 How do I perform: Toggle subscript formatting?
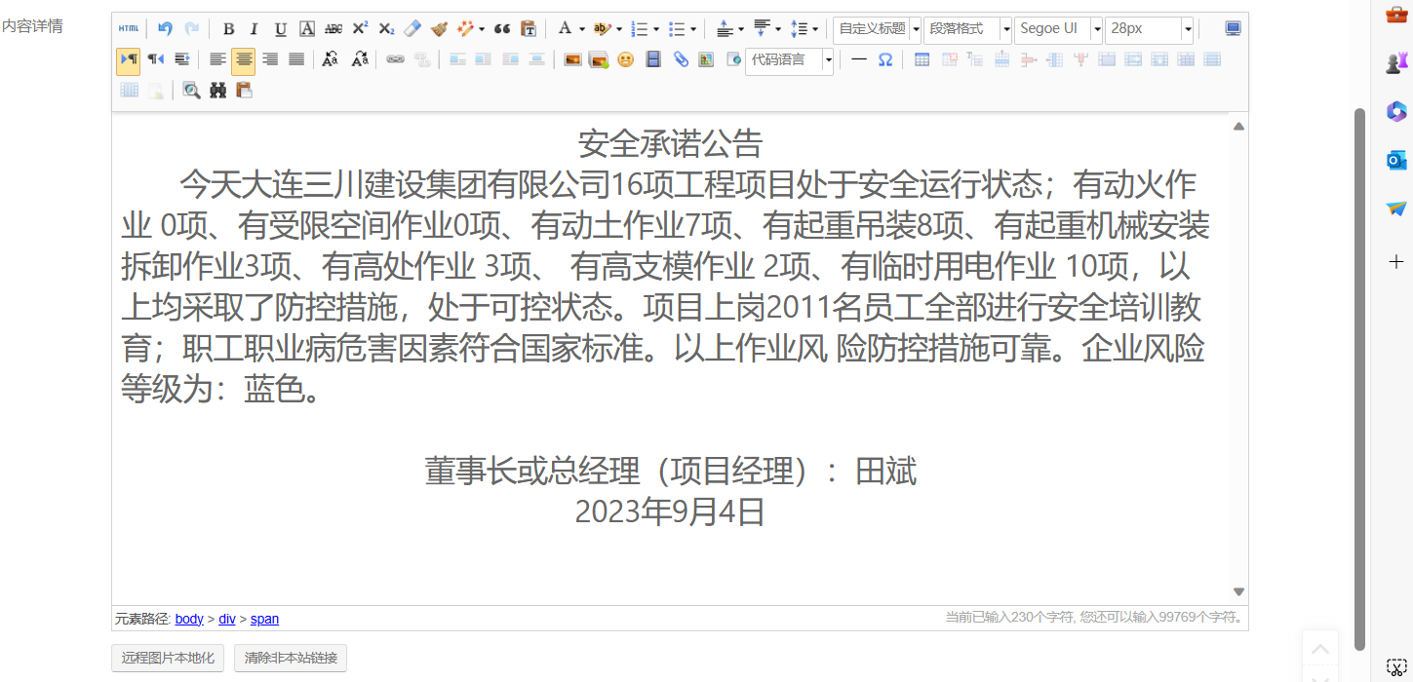[386, 29]
